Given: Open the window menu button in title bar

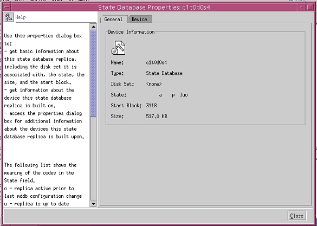Looking at the screenshot, I should click(7, 8).
